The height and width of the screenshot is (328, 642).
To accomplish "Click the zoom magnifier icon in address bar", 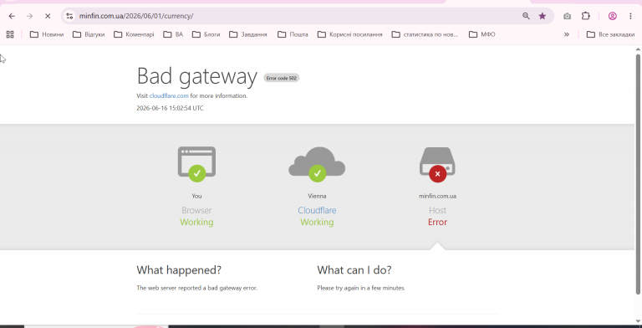I will point(526,16).
